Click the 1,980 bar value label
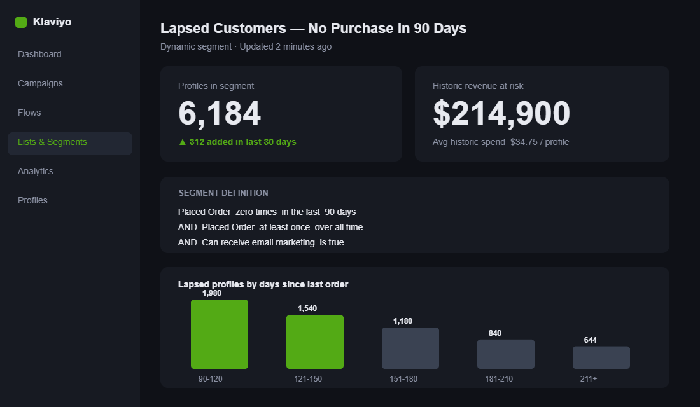 pyautogui.click(x=212, y=293)
